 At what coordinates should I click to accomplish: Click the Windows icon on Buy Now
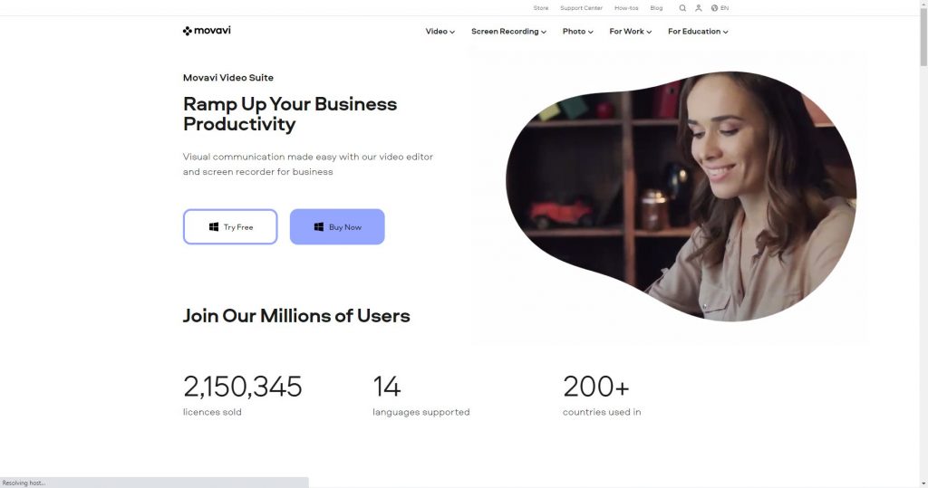pos(318,227)
